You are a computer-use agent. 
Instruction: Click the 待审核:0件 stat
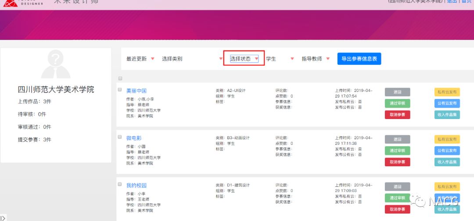point(32,114)
